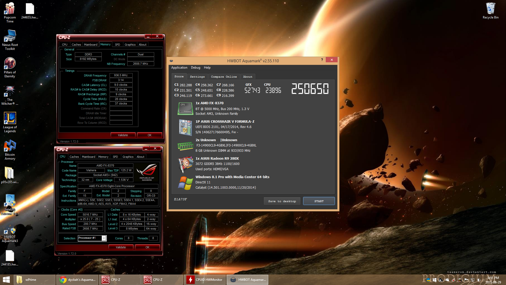Screen dimensions: 506x285
Task: Open the 244185.hw desktop file
Action: 10,258
